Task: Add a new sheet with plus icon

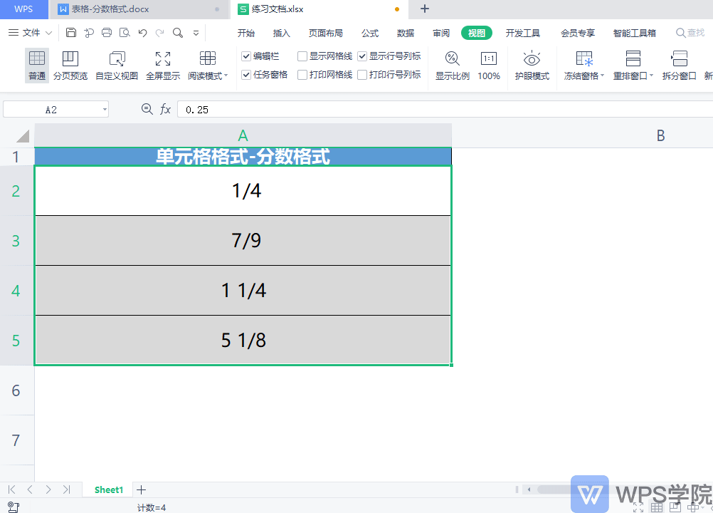Action: pos(142,489)
